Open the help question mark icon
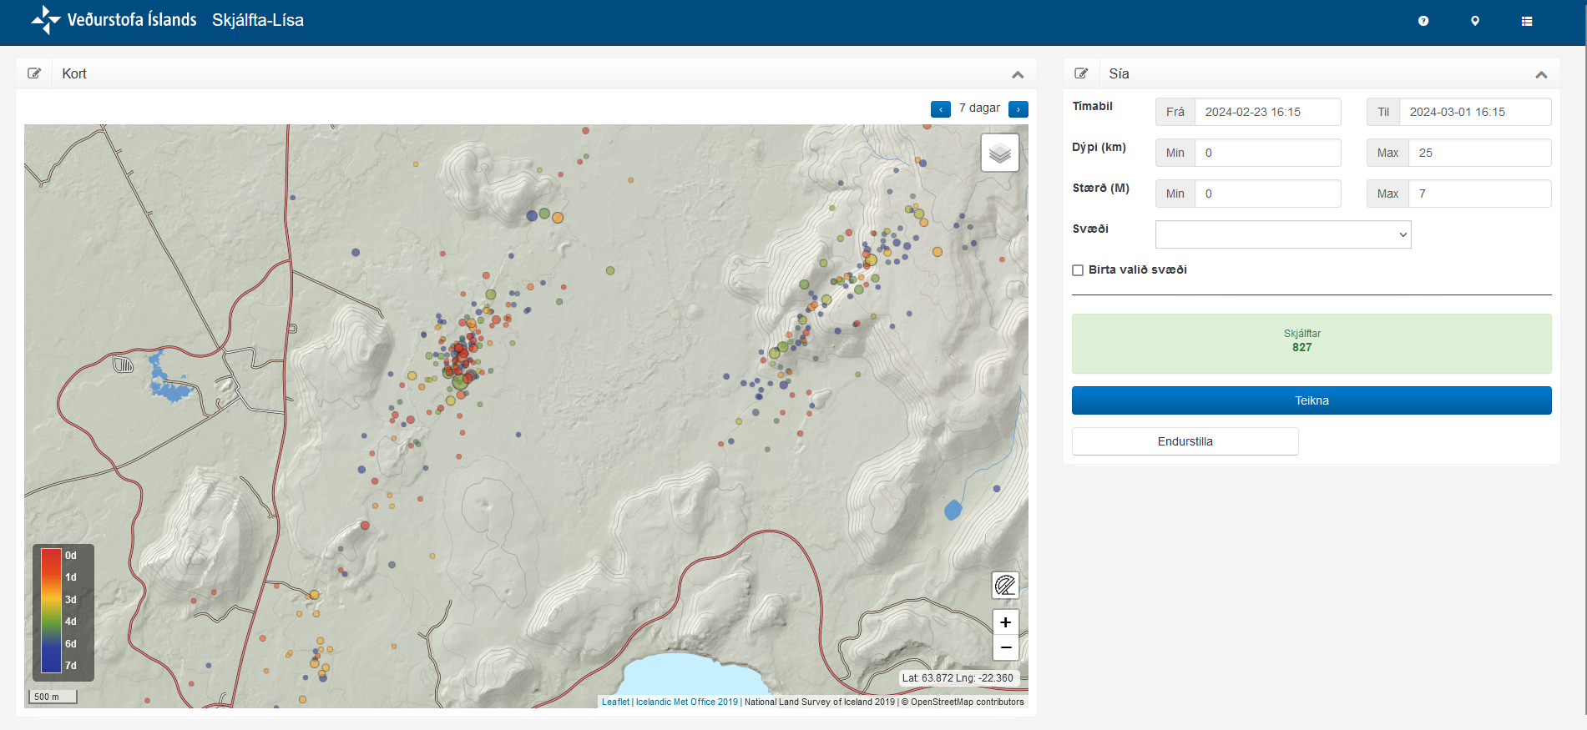This screenshot has height=730, width=1587. pyautogui.click(x=1423, y=21)
